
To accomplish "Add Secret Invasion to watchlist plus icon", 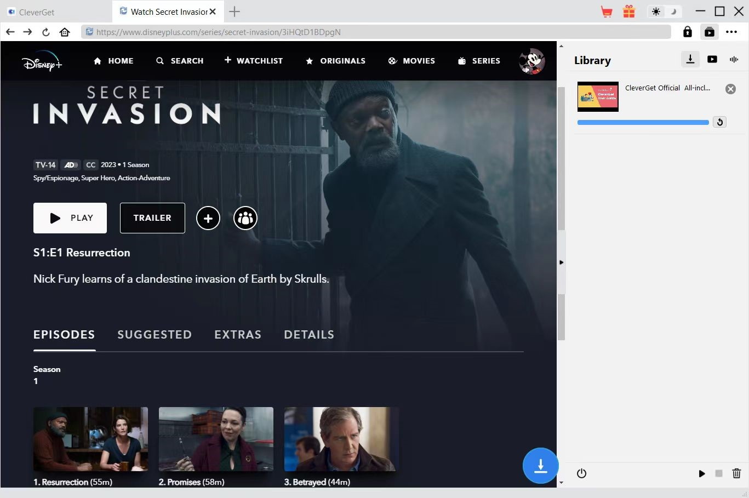I will click(x=208, y=218).
